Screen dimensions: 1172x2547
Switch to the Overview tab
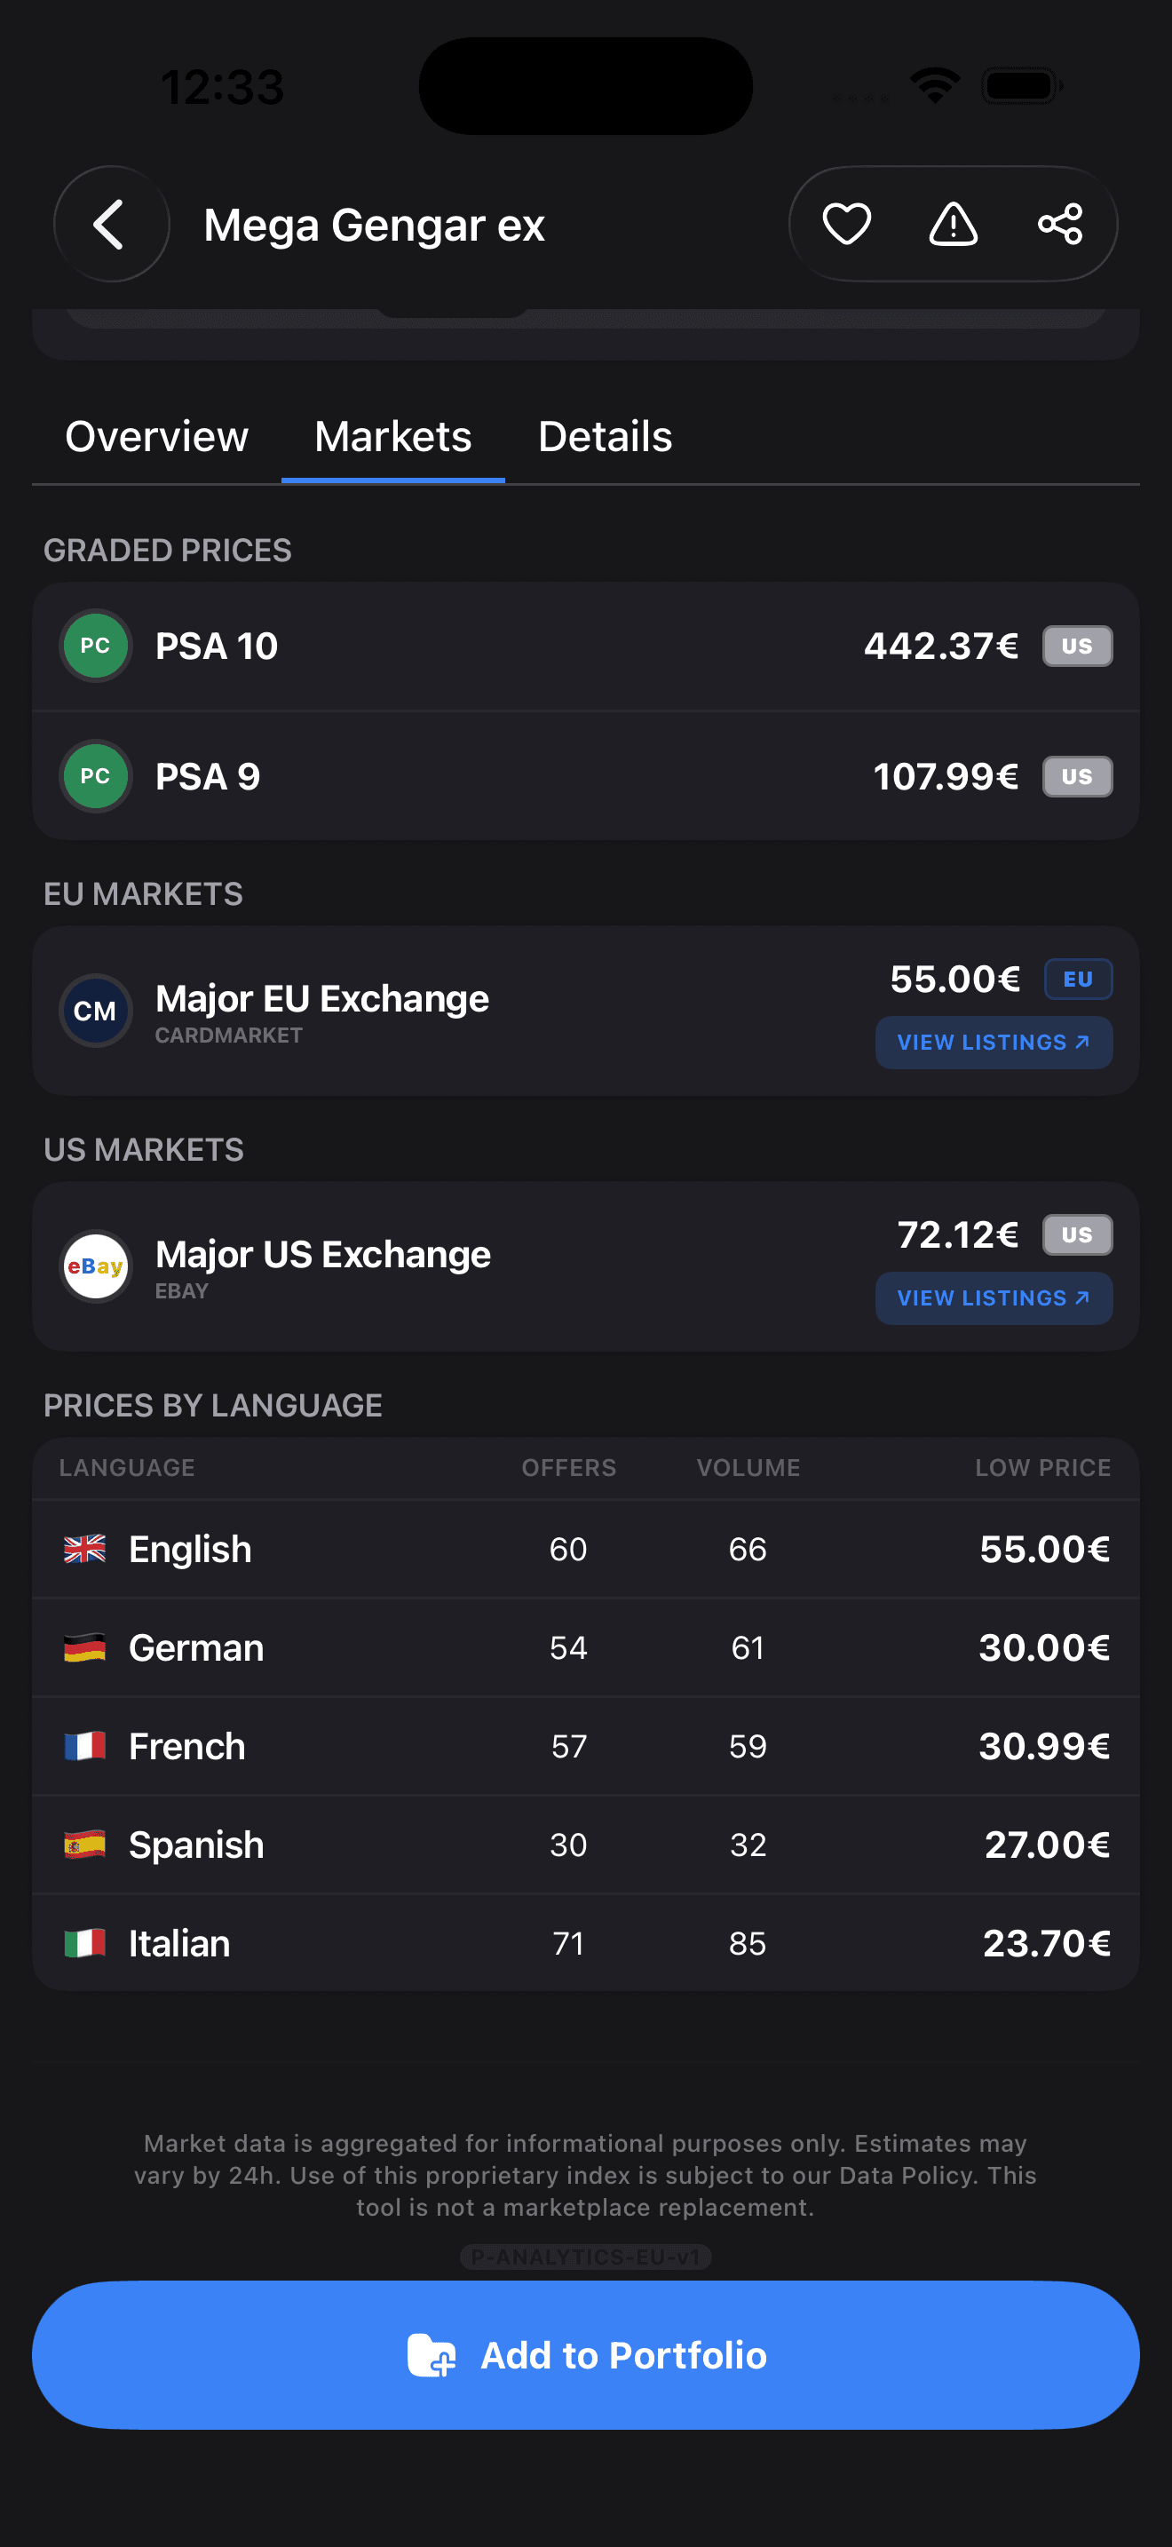pyautogui.click(x=156, y=437)
